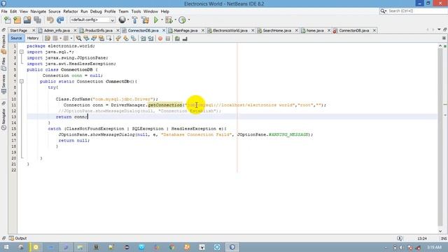Click the Redo arrow icon

(x=60, y=20)
